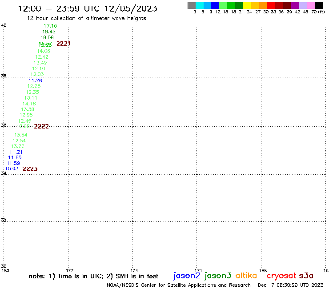Select the lavender swatch in the color bar
329x289 pixels.
coord(303,5)
